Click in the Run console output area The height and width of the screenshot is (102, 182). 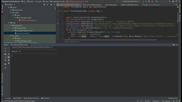(94, 71)
